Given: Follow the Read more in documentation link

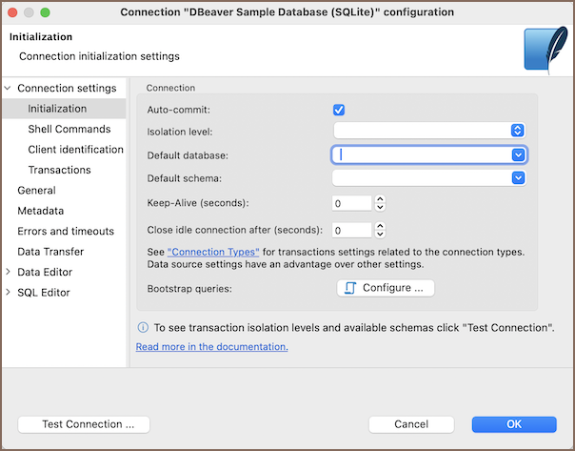Looking at the screenshot, I should 211,347.
